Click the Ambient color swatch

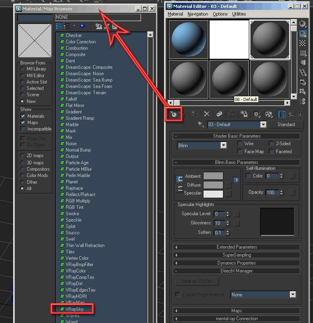213,176
